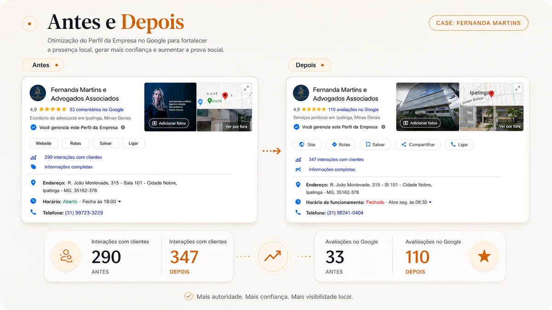This screenshot has width=552, height=310.
Task: Click the Ligar button in the Depois card
Action: [460, 145]
